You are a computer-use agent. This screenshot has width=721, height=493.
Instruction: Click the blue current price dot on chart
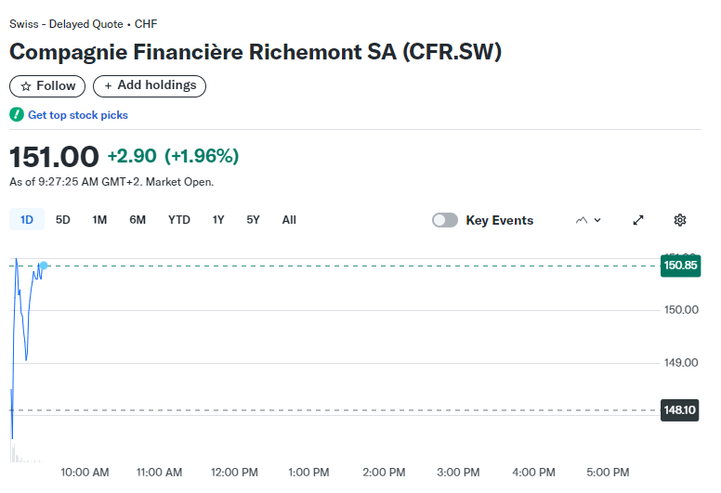(x=44, y=266)
